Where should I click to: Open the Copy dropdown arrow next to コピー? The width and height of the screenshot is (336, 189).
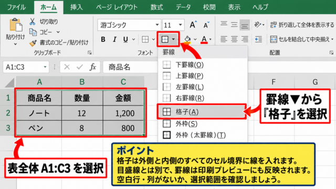(x=58, y=32)
